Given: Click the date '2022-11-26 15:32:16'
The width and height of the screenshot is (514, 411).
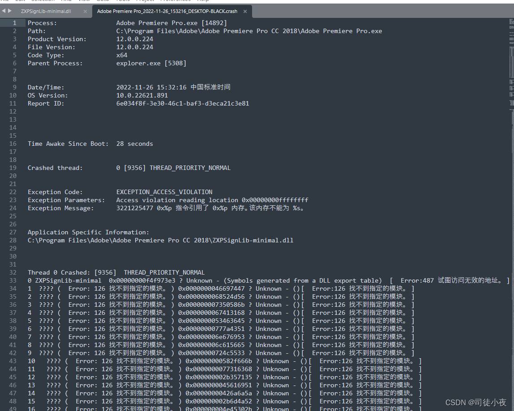Looking at the screenshot, I should click(x=151, y=88).
